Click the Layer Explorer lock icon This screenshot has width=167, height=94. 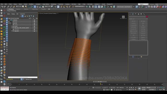click(x=25, y=16)
